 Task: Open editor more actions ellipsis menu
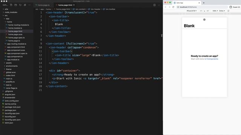tap(159, 5)
